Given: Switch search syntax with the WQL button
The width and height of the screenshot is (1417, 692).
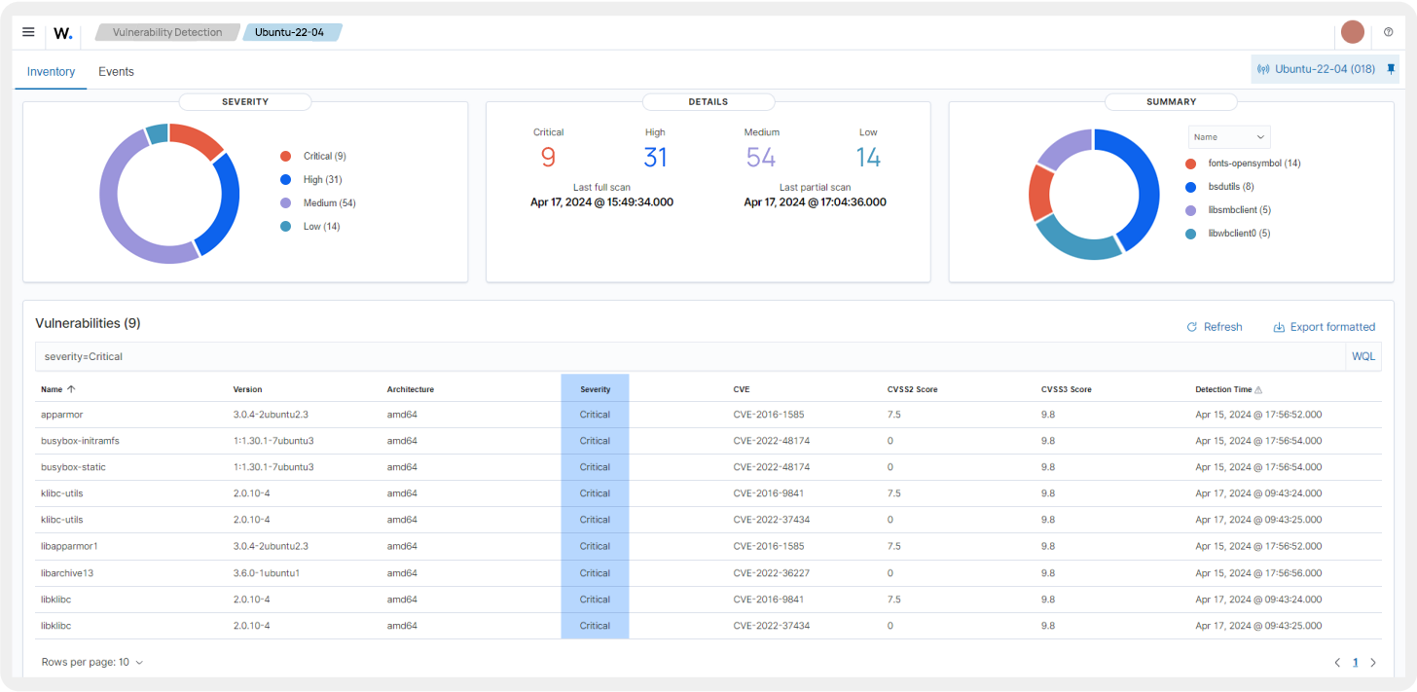Looking at the screenshot, I should [x=1362, y=356].
